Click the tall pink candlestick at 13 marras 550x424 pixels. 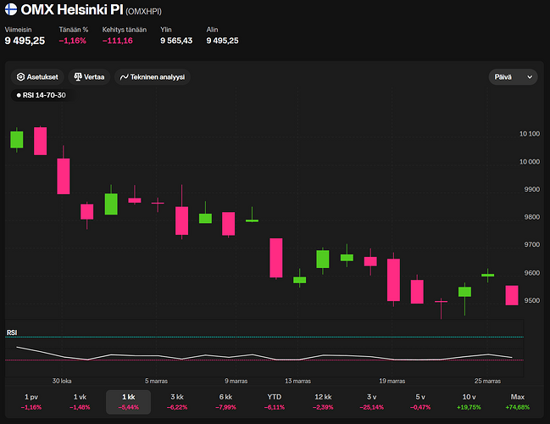(275, 258)
